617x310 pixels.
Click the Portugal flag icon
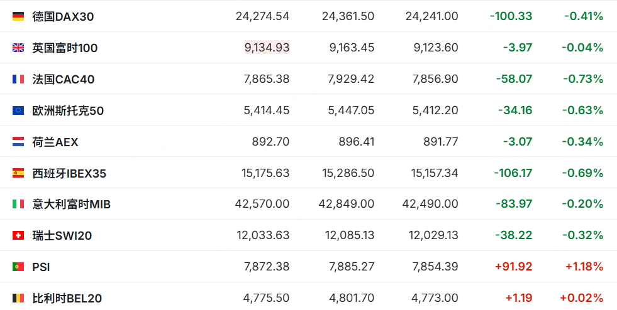tap(18, 267)
